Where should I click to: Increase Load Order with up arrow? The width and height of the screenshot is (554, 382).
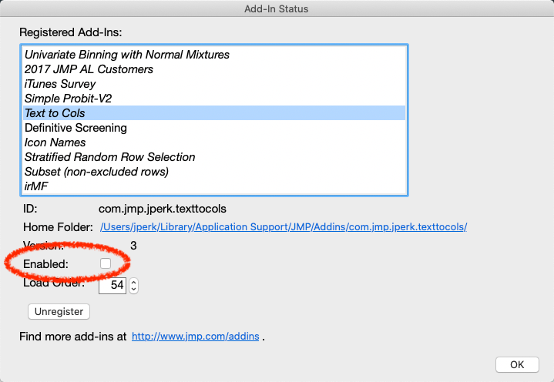pyautogui.click(x=133, y=282)
